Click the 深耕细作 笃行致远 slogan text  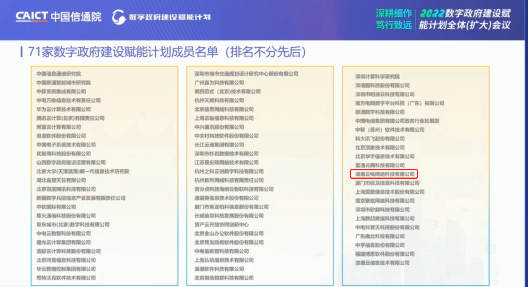(393, 19)
